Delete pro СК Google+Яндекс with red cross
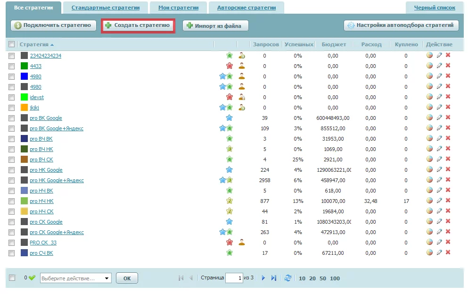The width and height of the screenshot is (468, 294). click(448, 232)
